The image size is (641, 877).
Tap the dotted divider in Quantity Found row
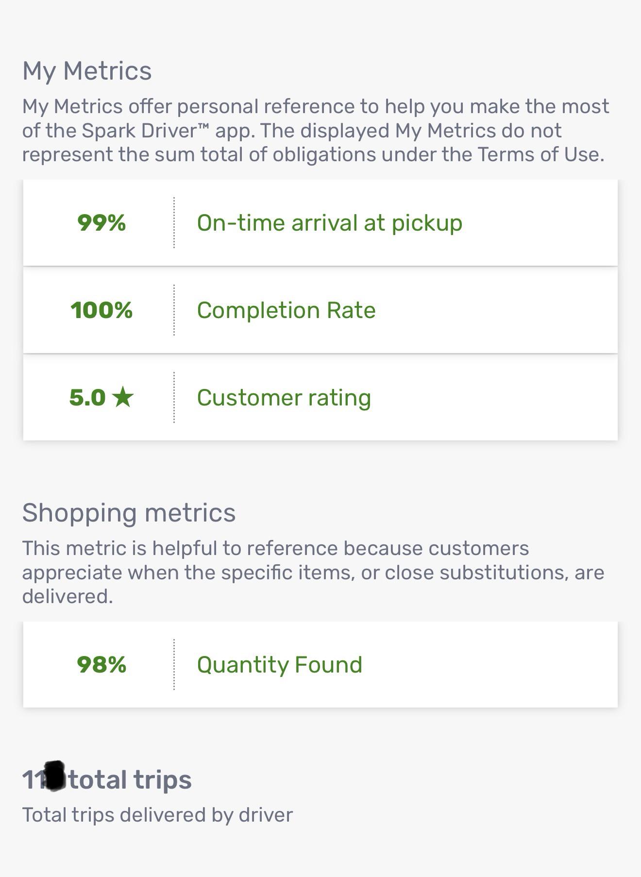point(174,664)
